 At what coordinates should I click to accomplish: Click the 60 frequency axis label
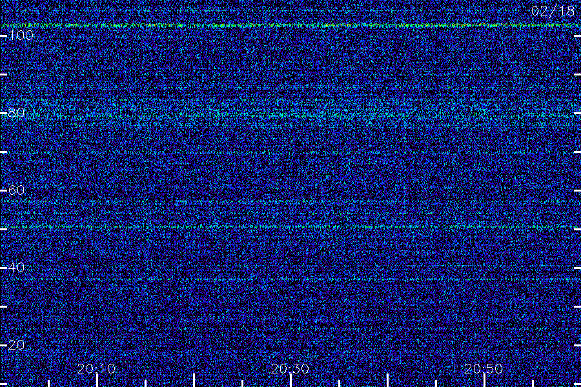[16, 190]
